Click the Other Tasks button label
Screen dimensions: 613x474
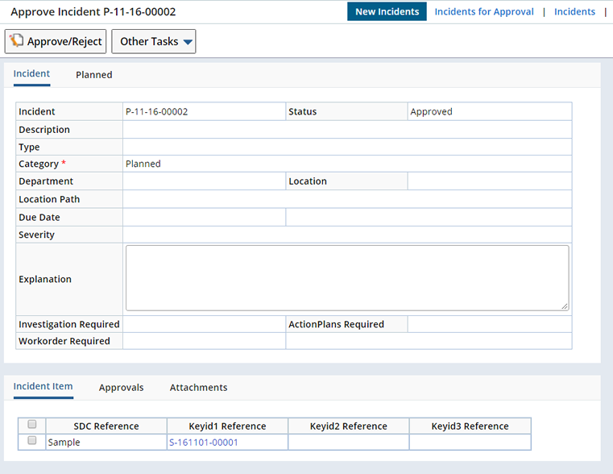(149, 41)
